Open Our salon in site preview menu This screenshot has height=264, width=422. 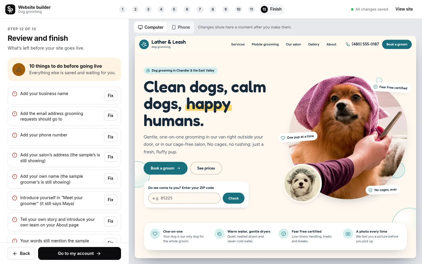point(293,44)
